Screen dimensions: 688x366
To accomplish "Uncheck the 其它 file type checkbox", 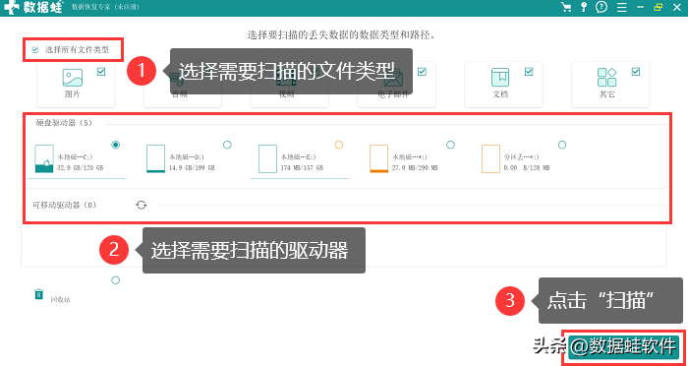I will (x=635, y=72).
